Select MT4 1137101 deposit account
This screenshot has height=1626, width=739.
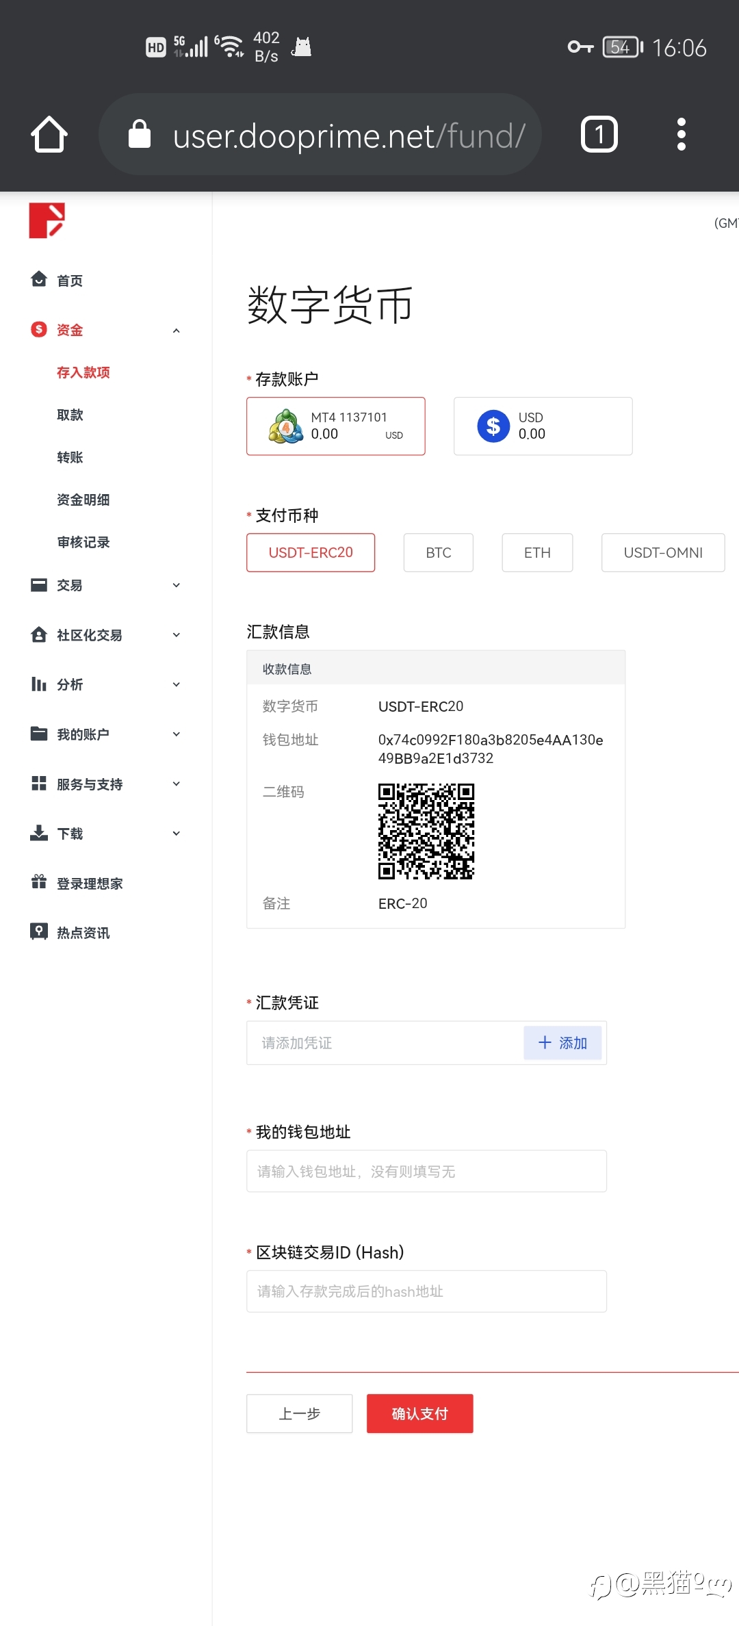[x=336, y=426]
